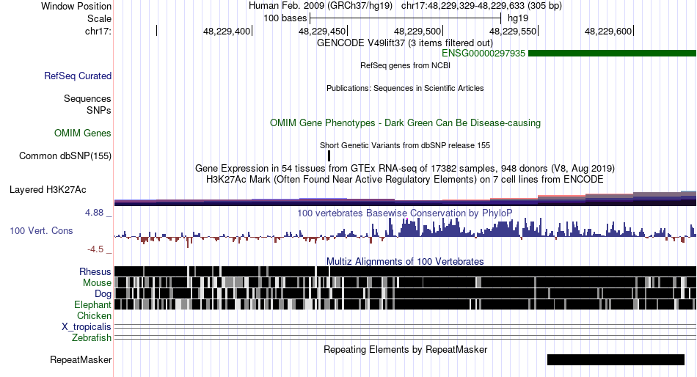Click the X_tropicalis alignment row label
This screenshot has width=697, height=377.
pyautogui.click(x=87, y=327)
